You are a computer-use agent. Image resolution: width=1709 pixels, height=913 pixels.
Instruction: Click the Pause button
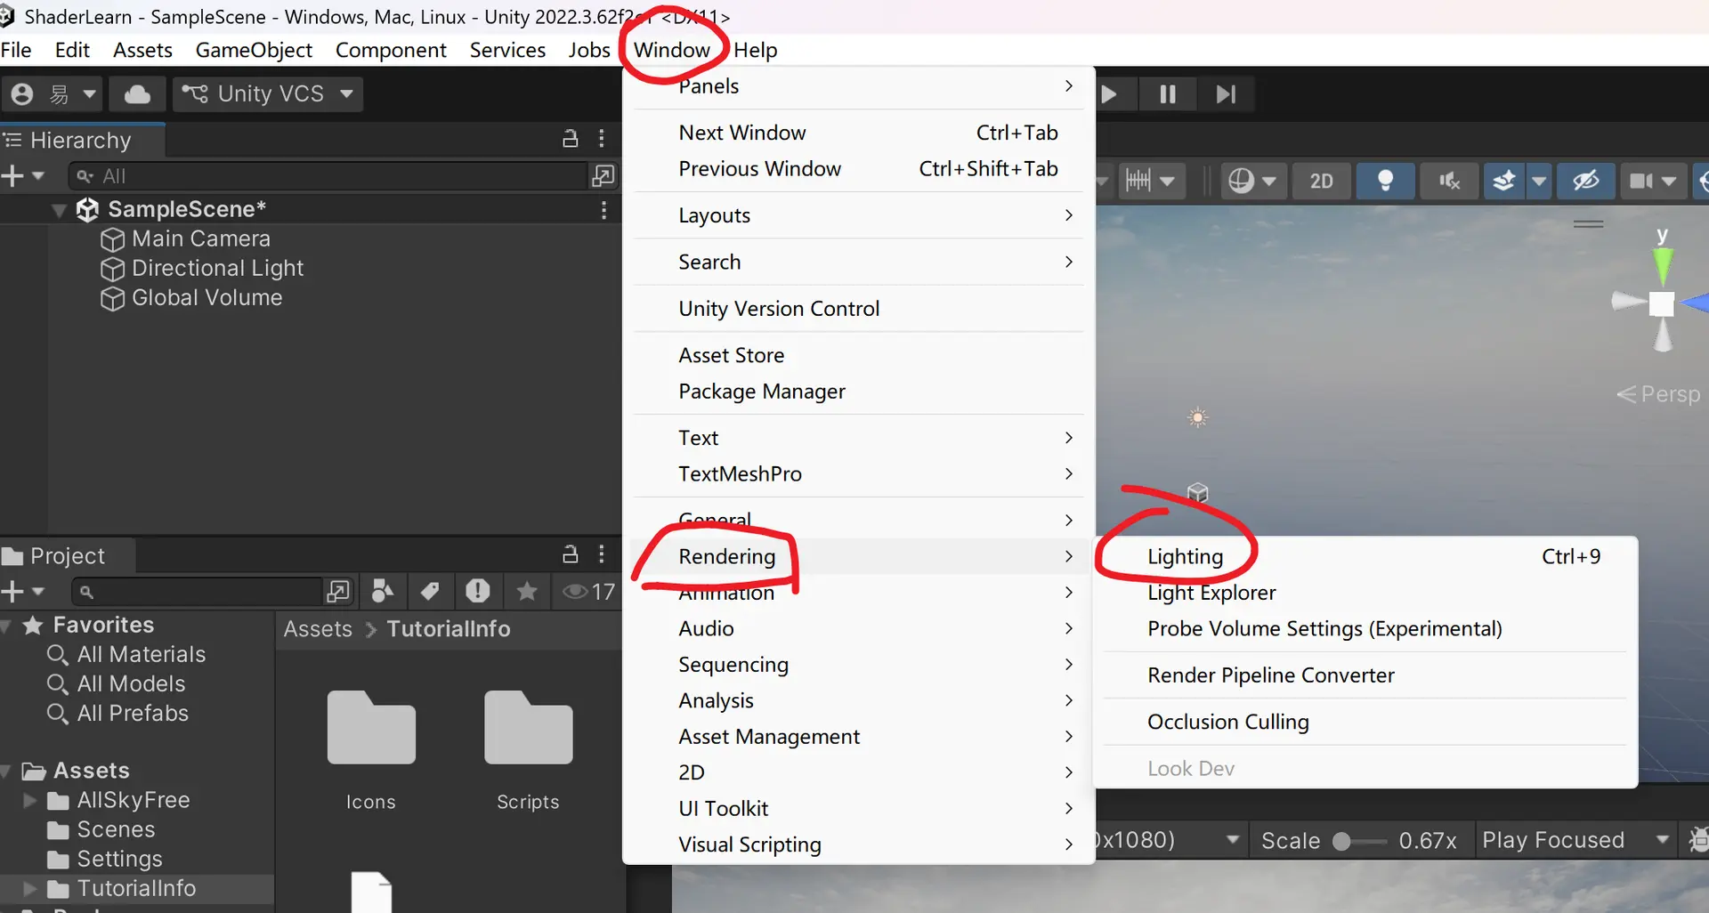(1168, 93)
